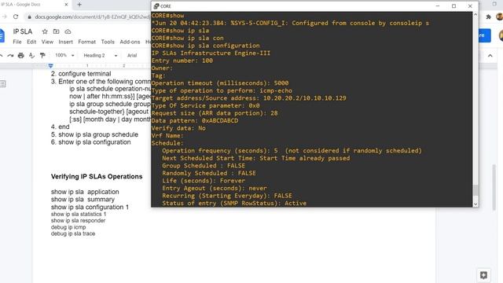Screen dimensions: 503x283
Task: Click the Google Docs home icon
Action: pos(2,35)
